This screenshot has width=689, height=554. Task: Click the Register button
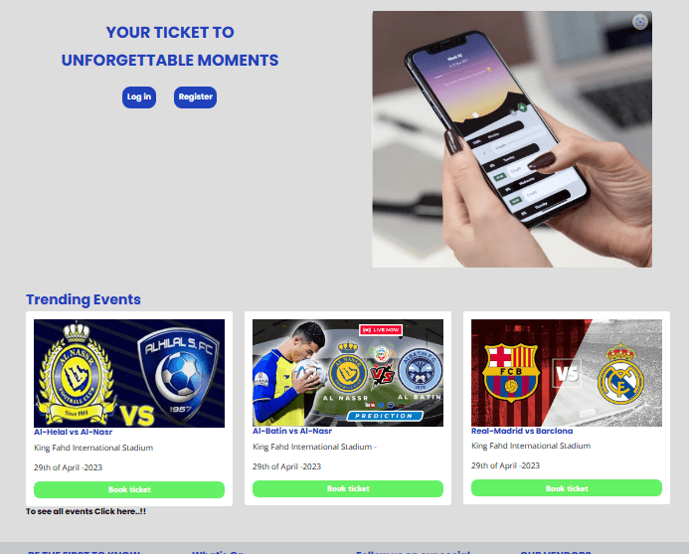coord(195,97)
